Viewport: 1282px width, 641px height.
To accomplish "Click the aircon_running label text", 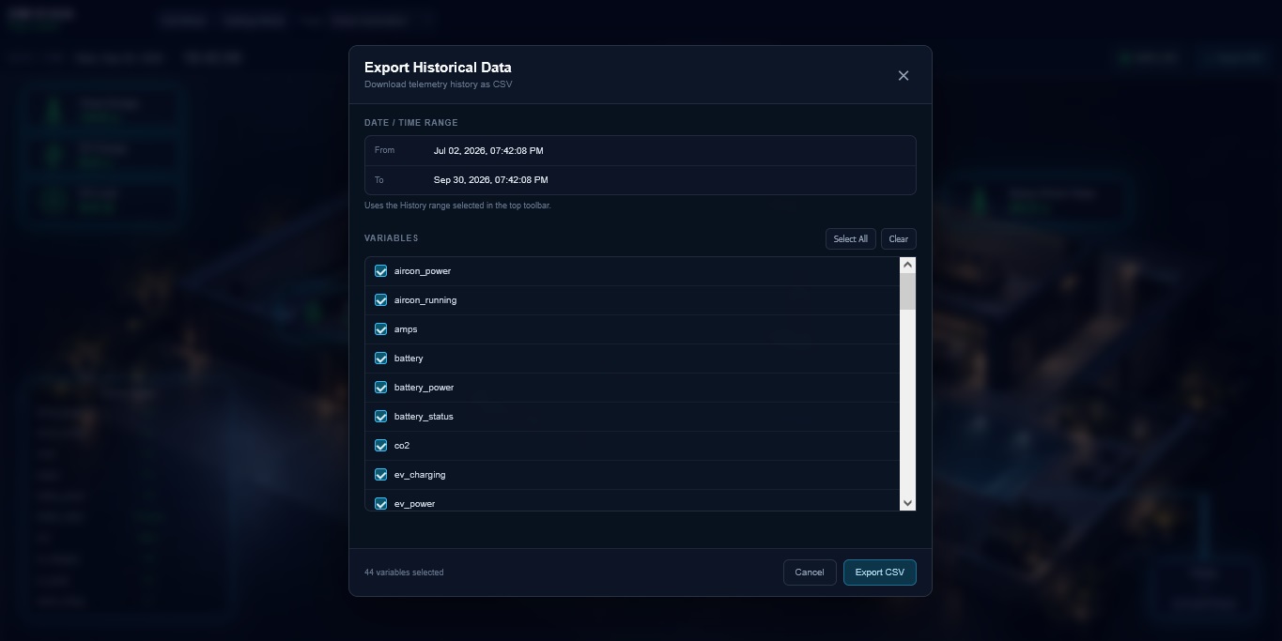I will click(x=425, y=300).
